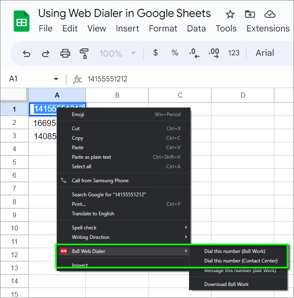Click the phone handset icon
Screen dimensions: 294x298
point(64,180)
